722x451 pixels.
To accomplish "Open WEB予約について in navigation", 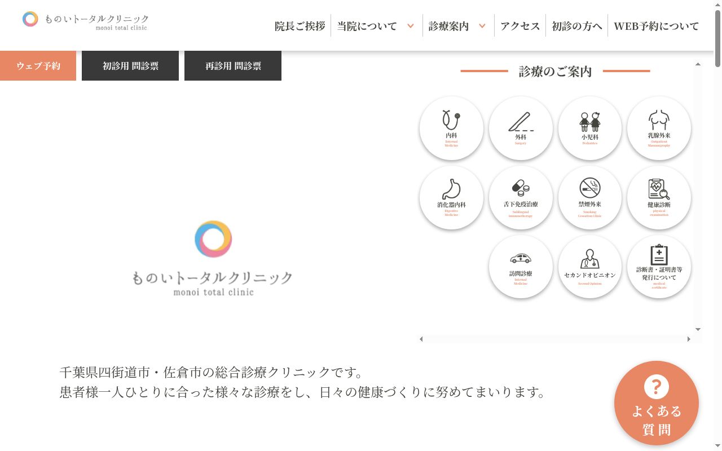I will point(656,26).
